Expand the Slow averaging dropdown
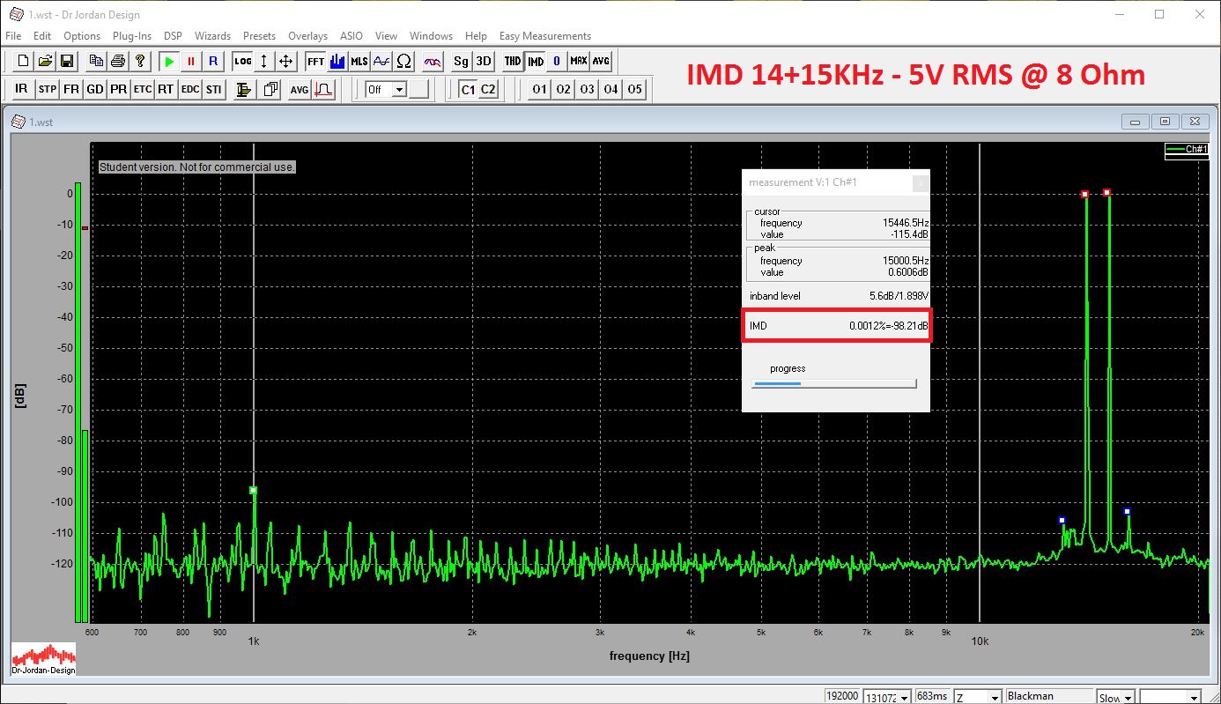This screenshot has width=1221, height=704. pos(1128,697)
